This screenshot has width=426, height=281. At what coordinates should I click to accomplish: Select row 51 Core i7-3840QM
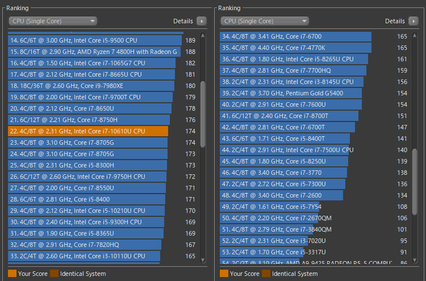click(314, 229)
